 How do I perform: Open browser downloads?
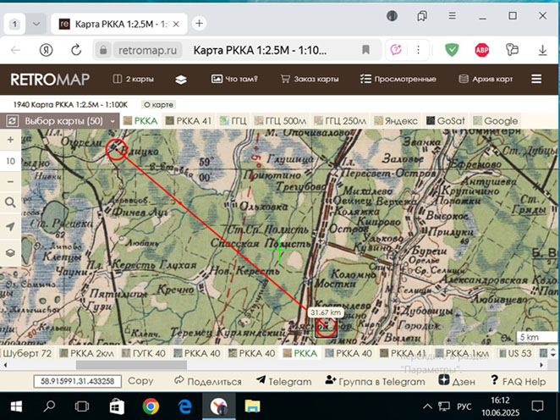tap(542, 51)
